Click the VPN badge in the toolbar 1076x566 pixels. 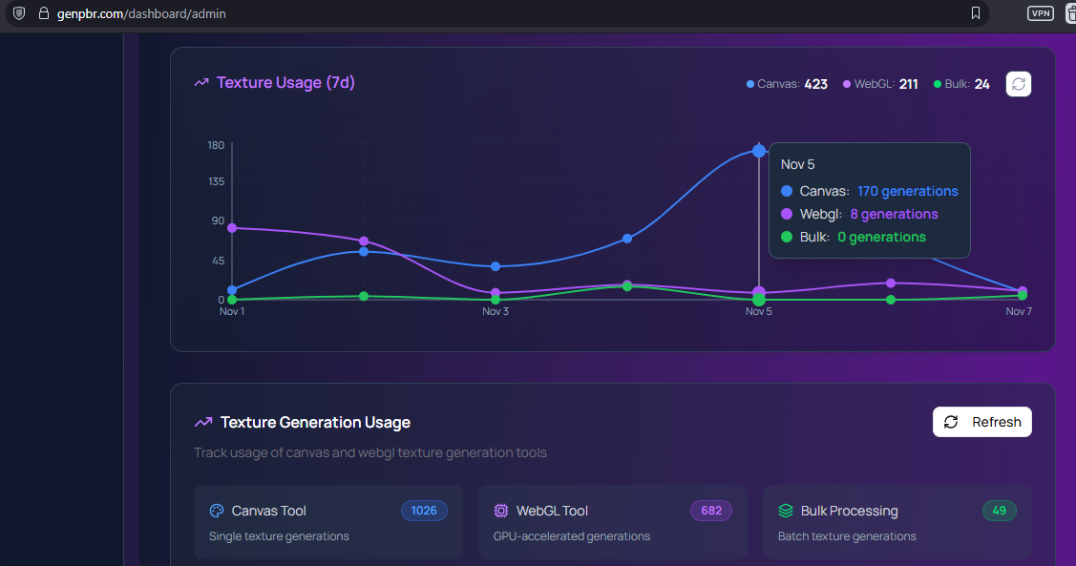tap(1040, 13)
